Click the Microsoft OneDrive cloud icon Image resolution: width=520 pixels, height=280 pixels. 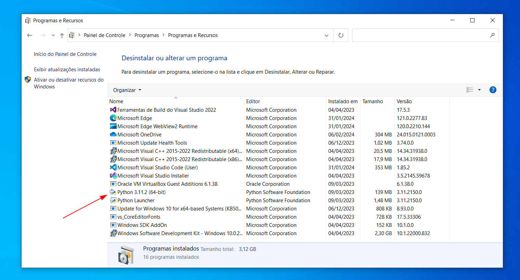[113, 134]
